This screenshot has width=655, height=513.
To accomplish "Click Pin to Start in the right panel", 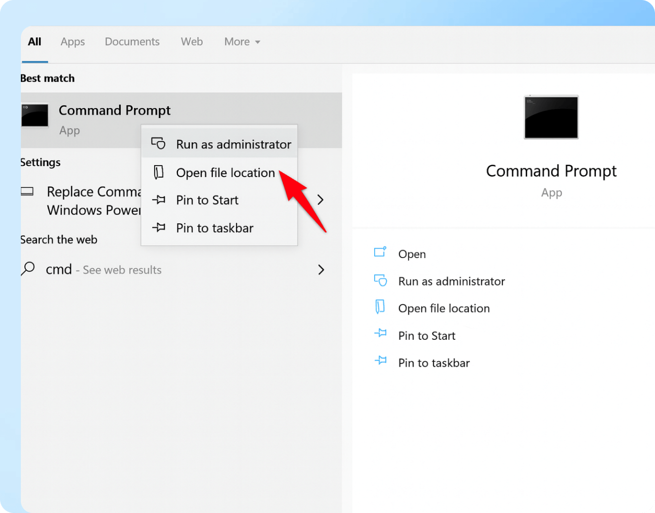I will click(x=427, y=336).
